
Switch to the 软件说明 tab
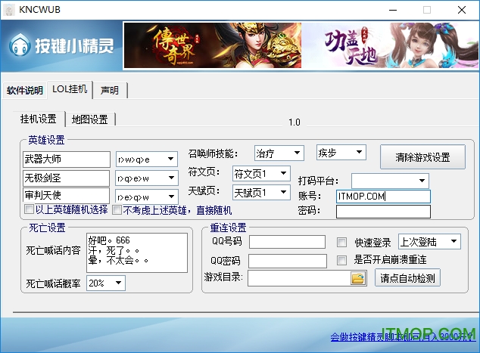25,91
